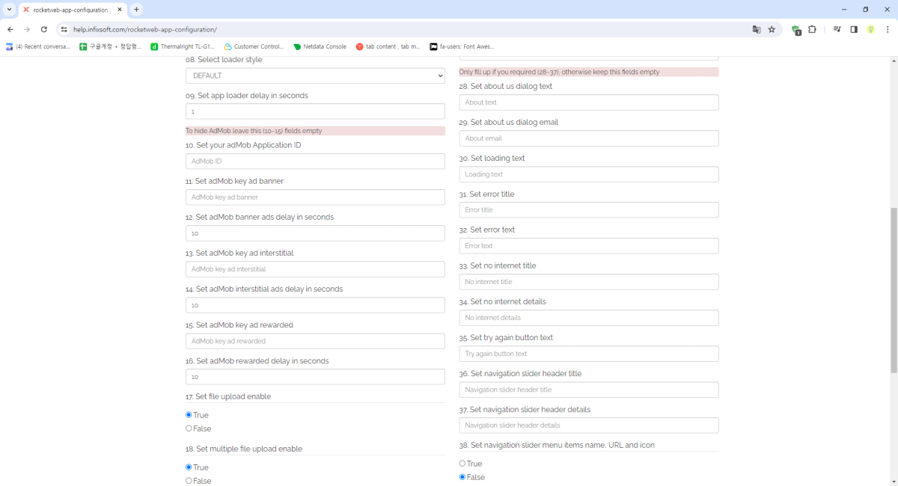Expand the tab search chevron in the tab strip
The height and width of the screenshot is (486, 898).
pyautogui.click(x=9, y=10)
